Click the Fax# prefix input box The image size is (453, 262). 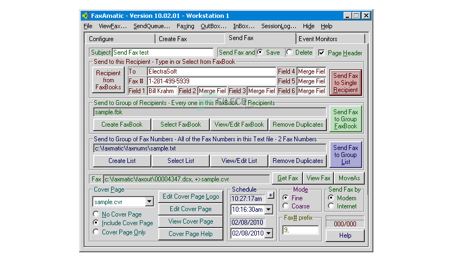pyautogui.click(x=300, y=230)
